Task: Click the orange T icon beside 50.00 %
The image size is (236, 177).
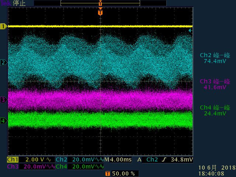Action: (108, 174)
